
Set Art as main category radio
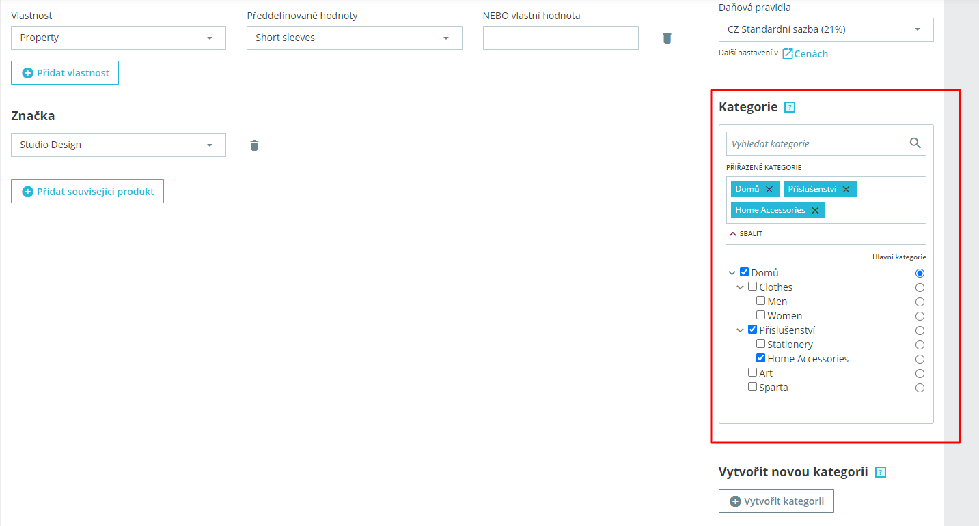tap(920, 373)
